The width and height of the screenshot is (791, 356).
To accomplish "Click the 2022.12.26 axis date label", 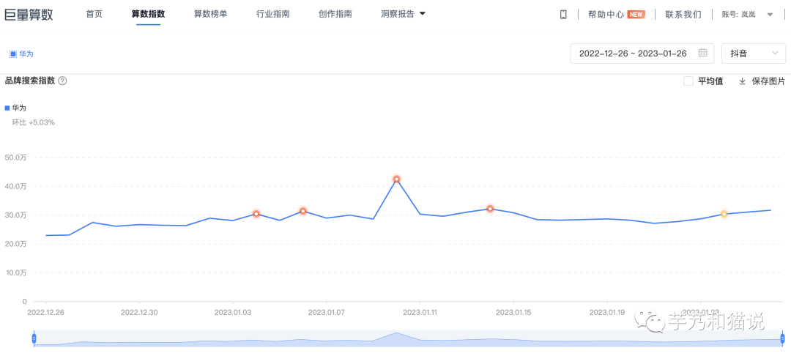I will [46, 312].
